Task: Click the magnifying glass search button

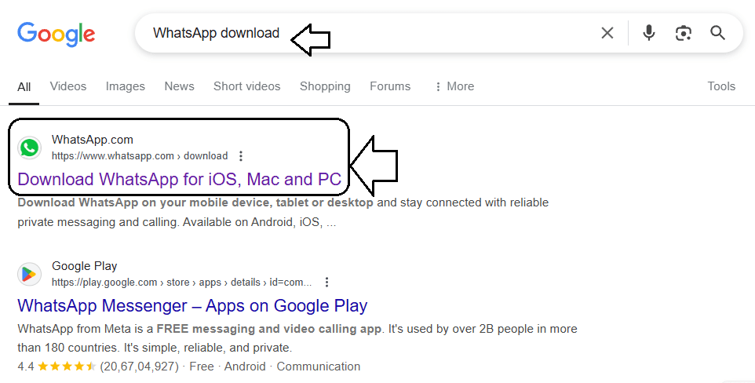Action: (x=717, y=33)
